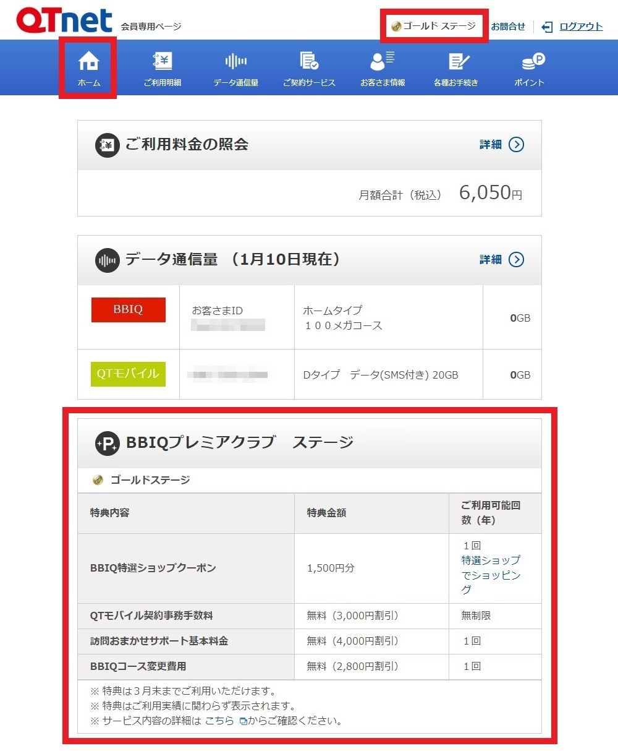
Task: Click ホームタイプ １００メガコース plan text
Action: coord(343,318)
